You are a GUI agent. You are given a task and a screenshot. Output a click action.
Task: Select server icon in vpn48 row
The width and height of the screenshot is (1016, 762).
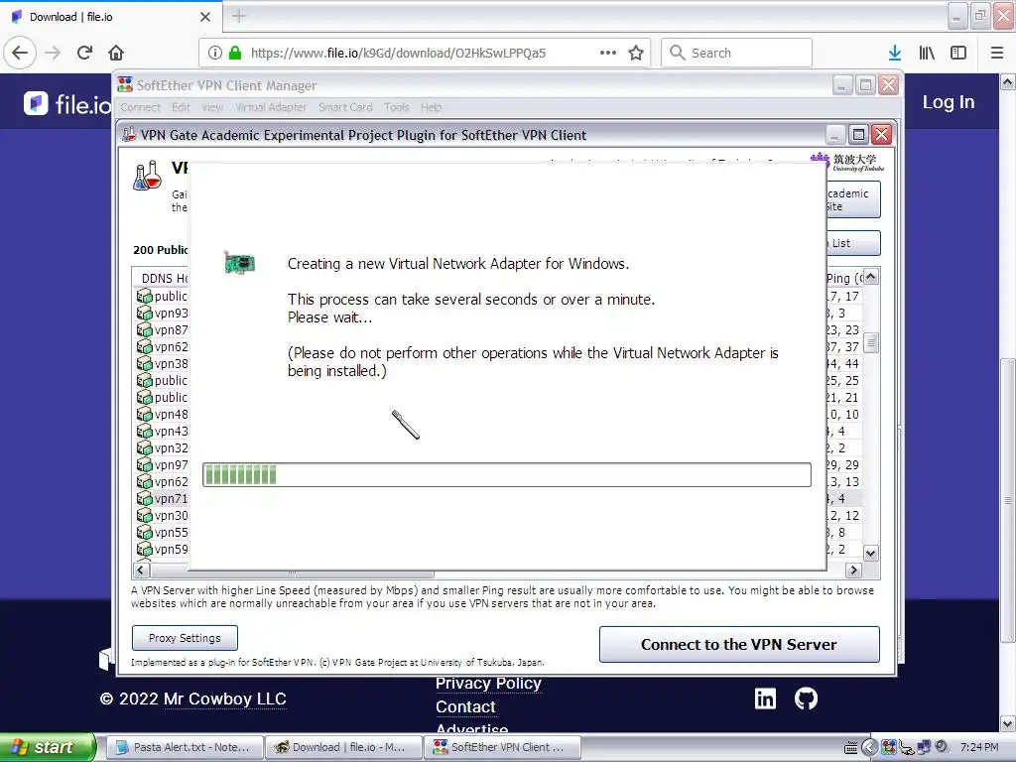point(144,414)
